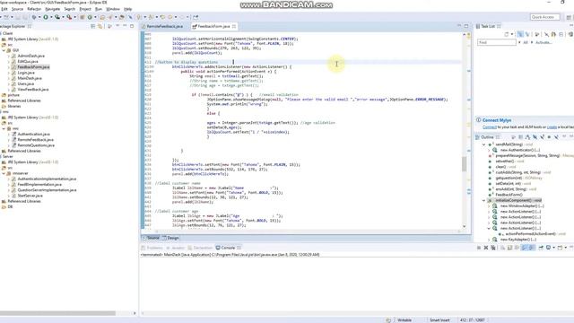Image resolution: width=574 pixels, height=323 pixels.
Task: Open the Window menu
Action: click(113, 9)
